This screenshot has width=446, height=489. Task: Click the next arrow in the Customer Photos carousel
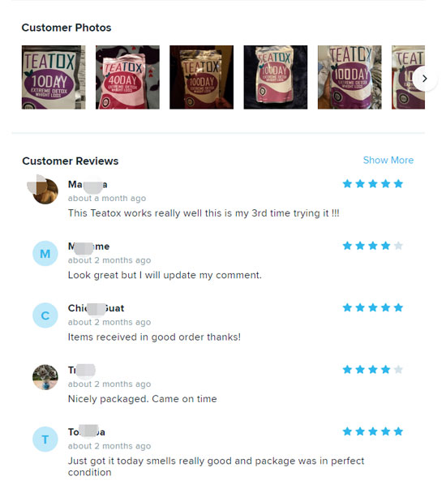(x=424, y=79)
